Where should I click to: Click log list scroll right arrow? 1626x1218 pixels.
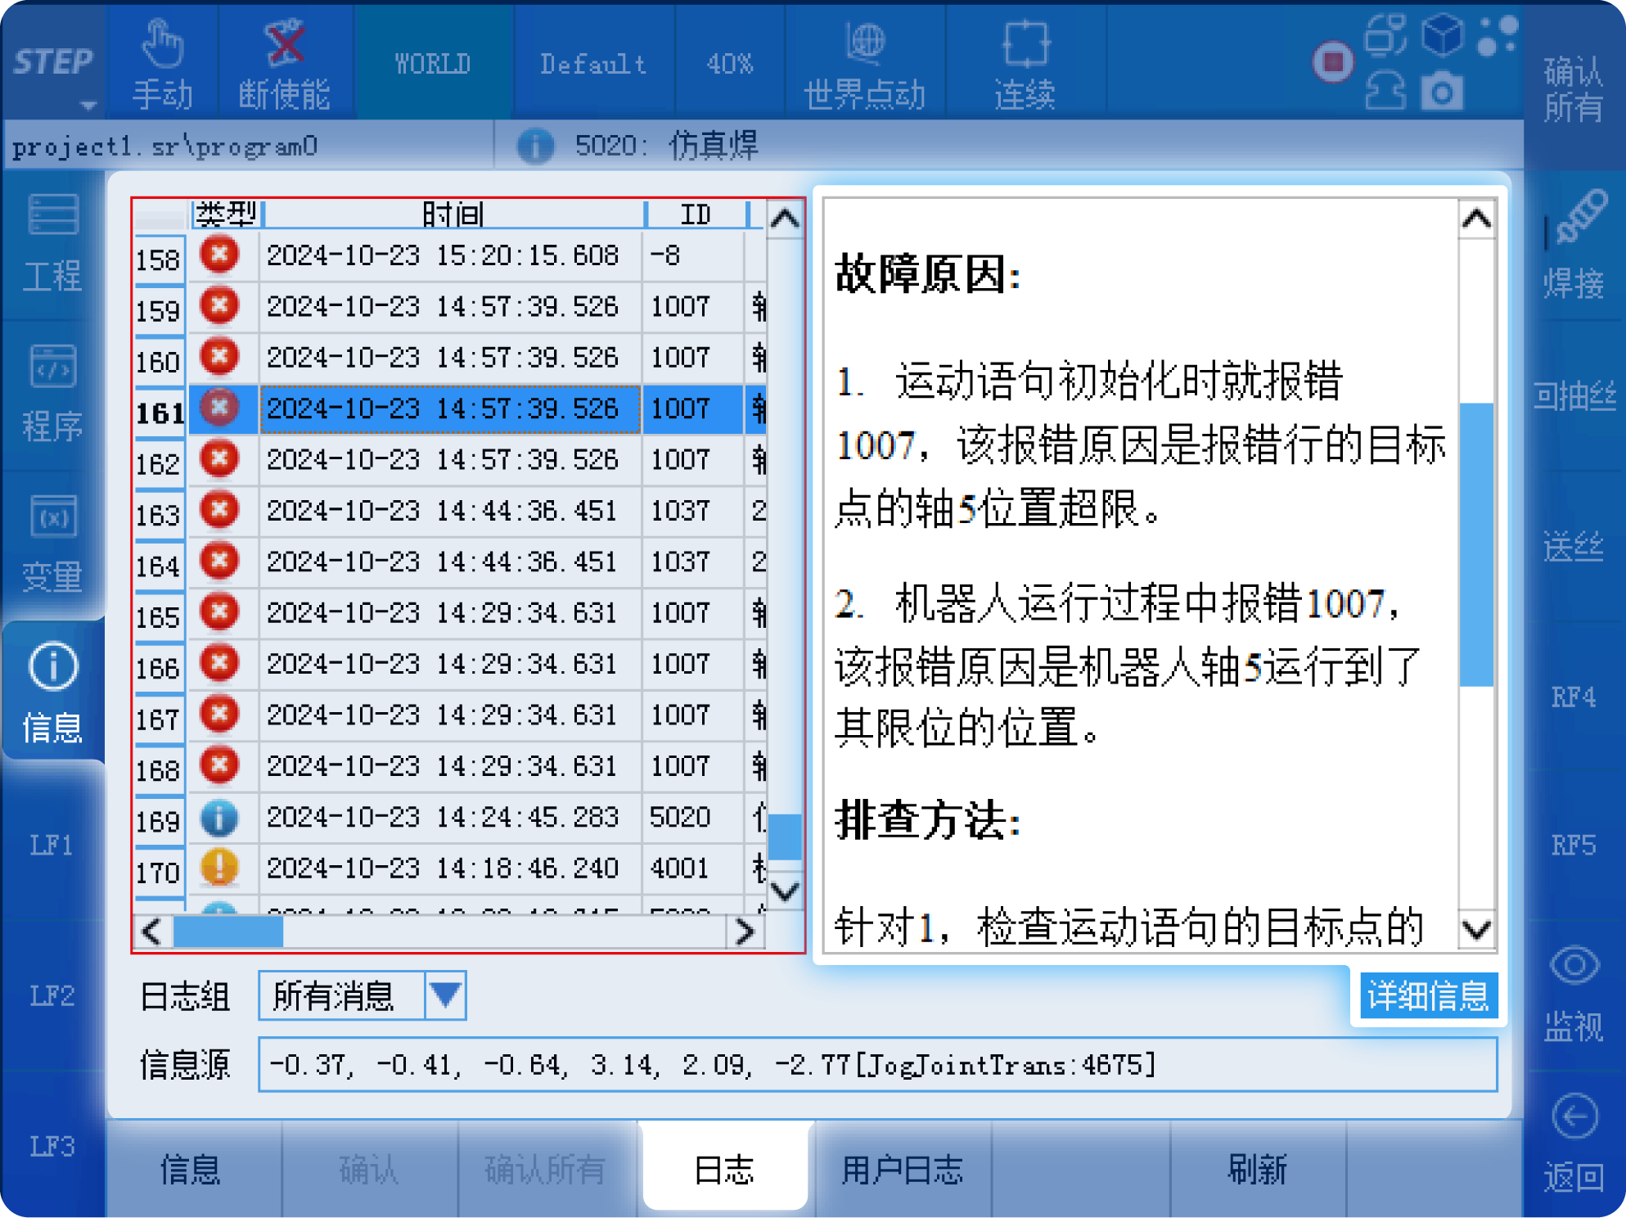click(744, 932)
